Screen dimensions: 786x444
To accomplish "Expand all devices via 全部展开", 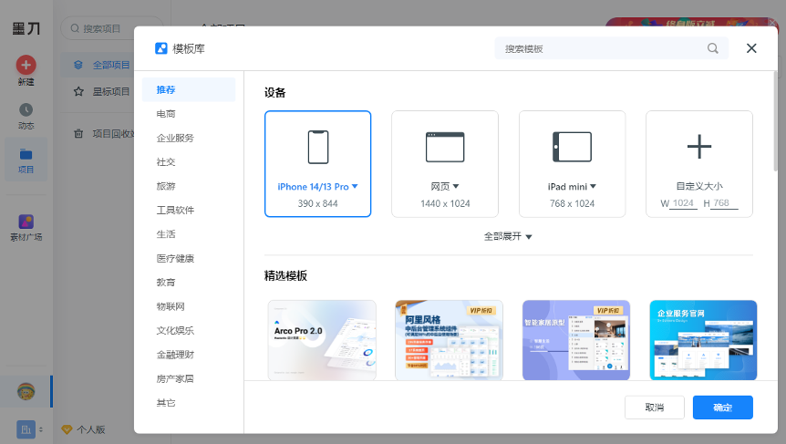I will point(508,236).
